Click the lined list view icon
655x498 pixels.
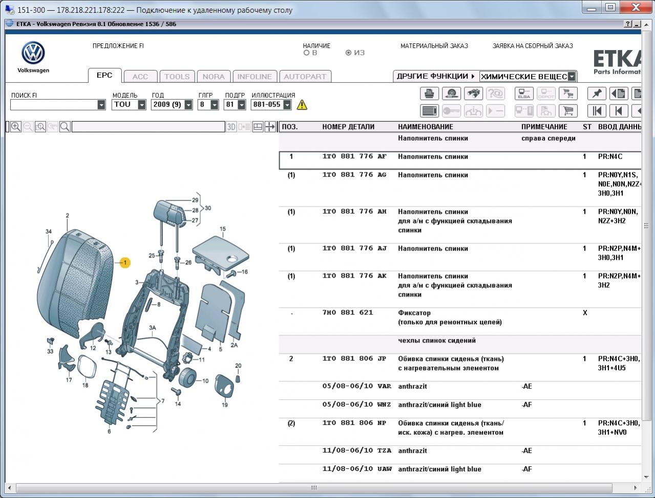429,111
